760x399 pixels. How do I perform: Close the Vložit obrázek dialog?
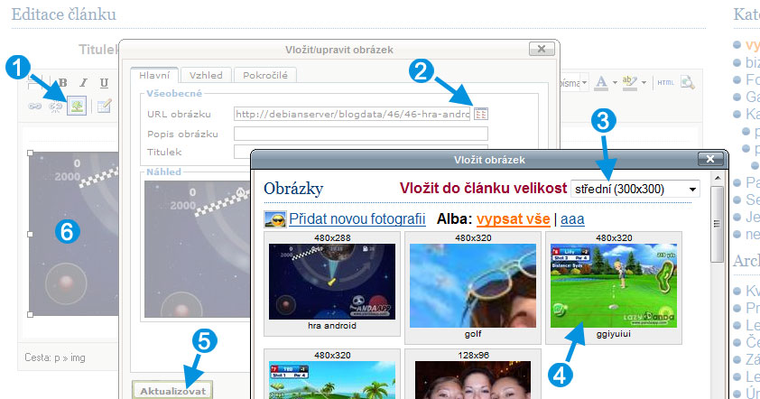710,159
